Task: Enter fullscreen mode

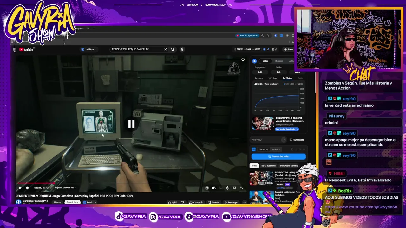Action: coord(241,188)
